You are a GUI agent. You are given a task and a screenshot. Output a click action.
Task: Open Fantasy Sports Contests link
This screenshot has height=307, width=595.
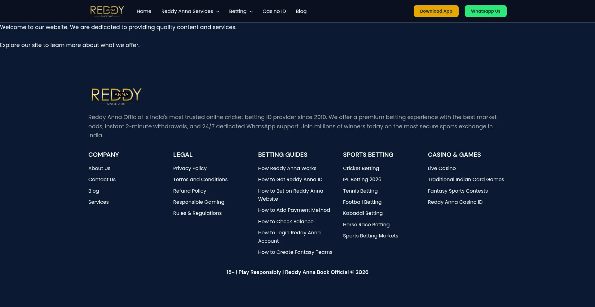pos(458,191)
